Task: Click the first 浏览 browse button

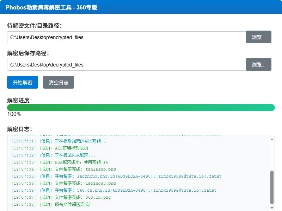Action: (x=259, y=37)
